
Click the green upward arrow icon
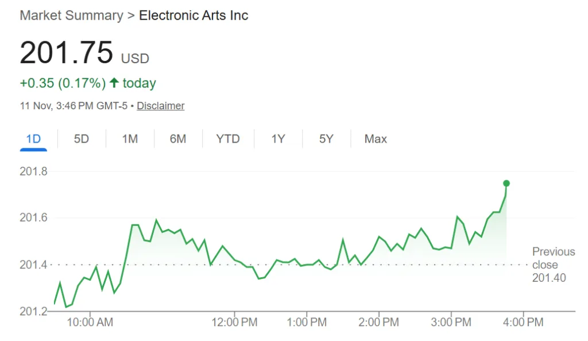[x=114, y=83]
